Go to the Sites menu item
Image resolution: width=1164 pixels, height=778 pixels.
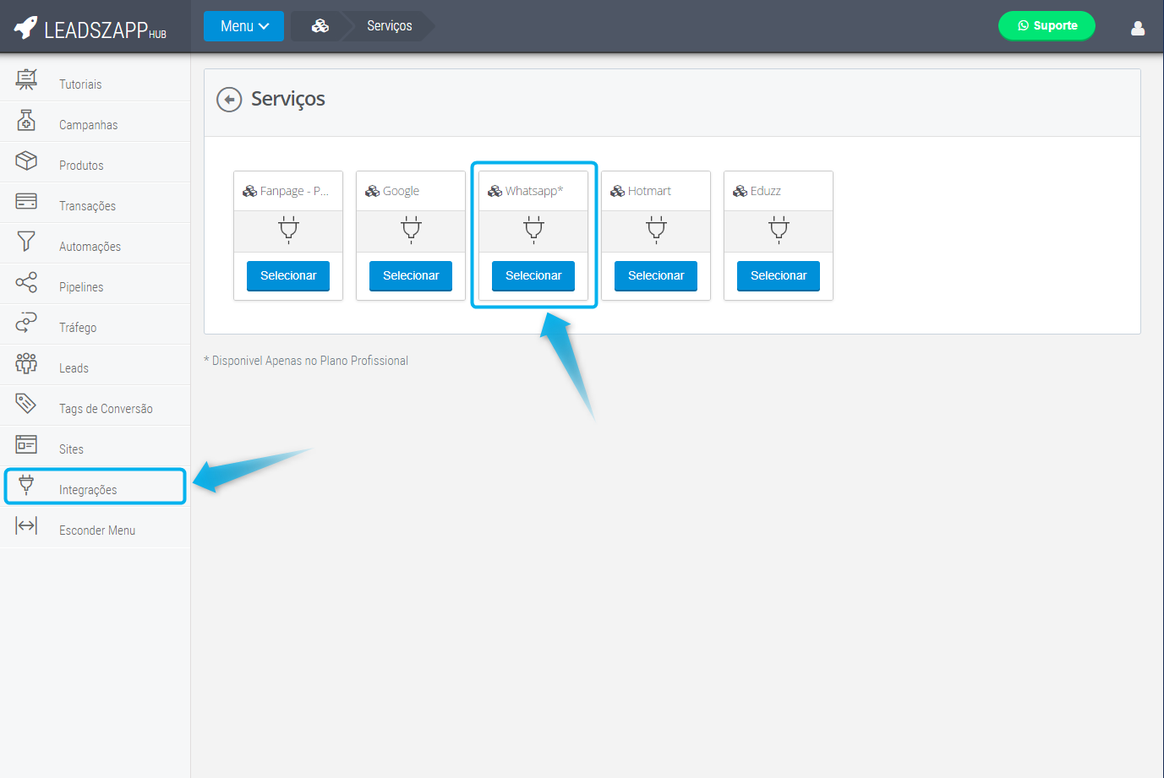tap(71, 449)
